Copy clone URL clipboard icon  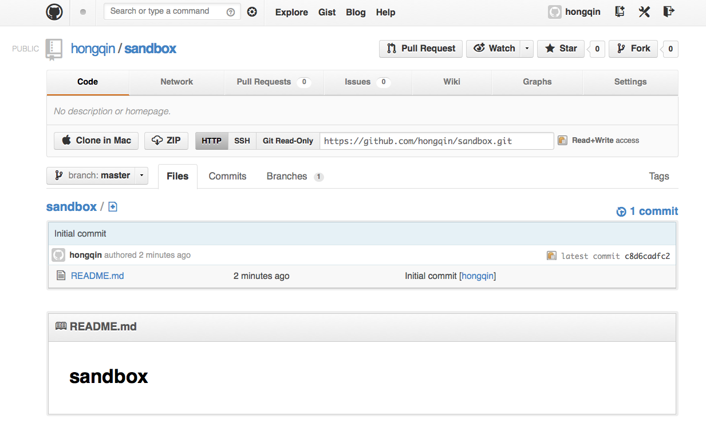562,140
